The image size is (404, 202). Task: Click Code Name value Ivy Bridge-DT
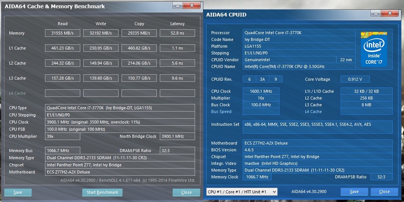click(299, 39)
